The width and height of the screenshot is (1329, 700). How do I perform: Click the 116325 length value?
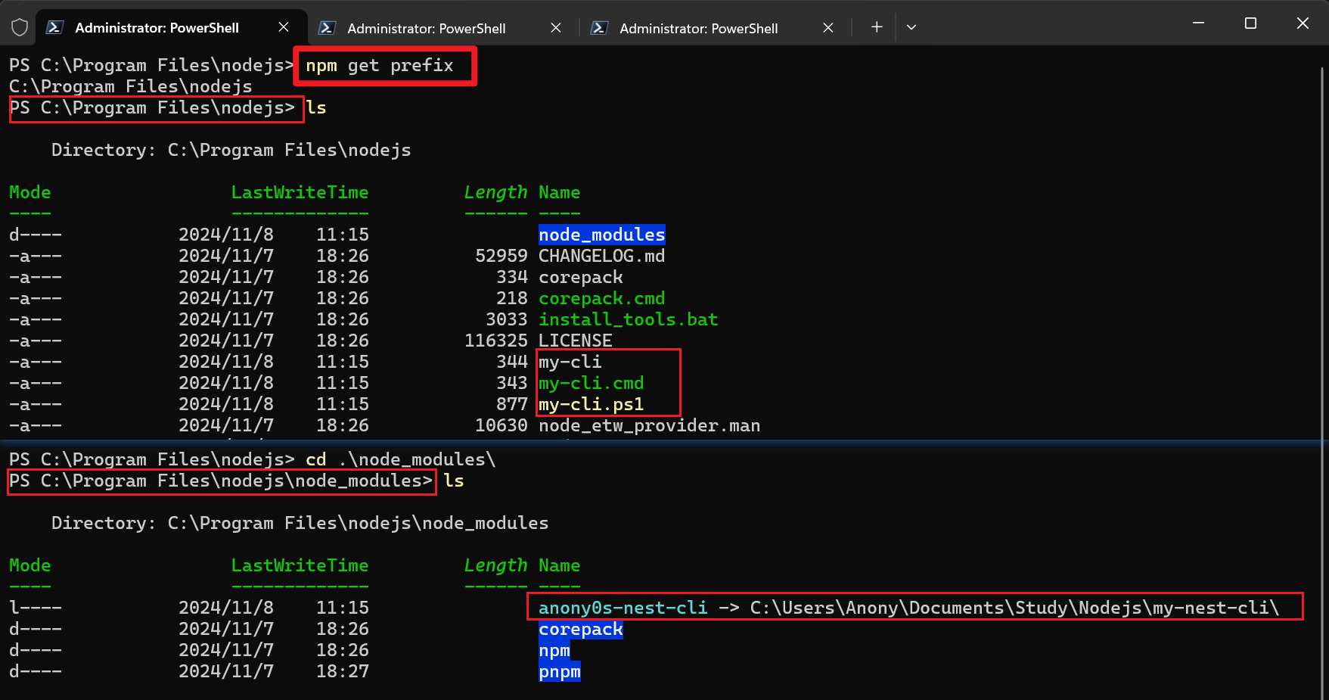(x=496, y=341)
